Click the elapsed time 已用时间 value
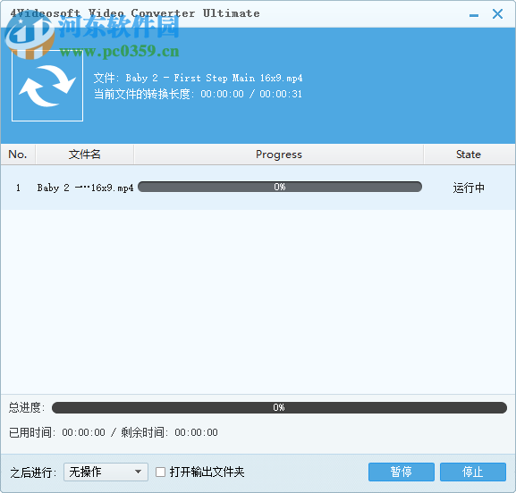516x493 pixels. point(83,432)
